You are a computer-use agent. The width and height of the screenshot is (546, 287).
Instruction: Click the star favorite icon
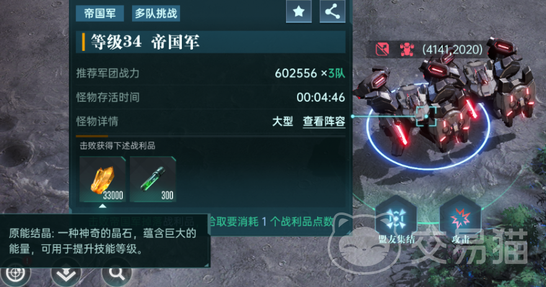(x=298, y=12)
